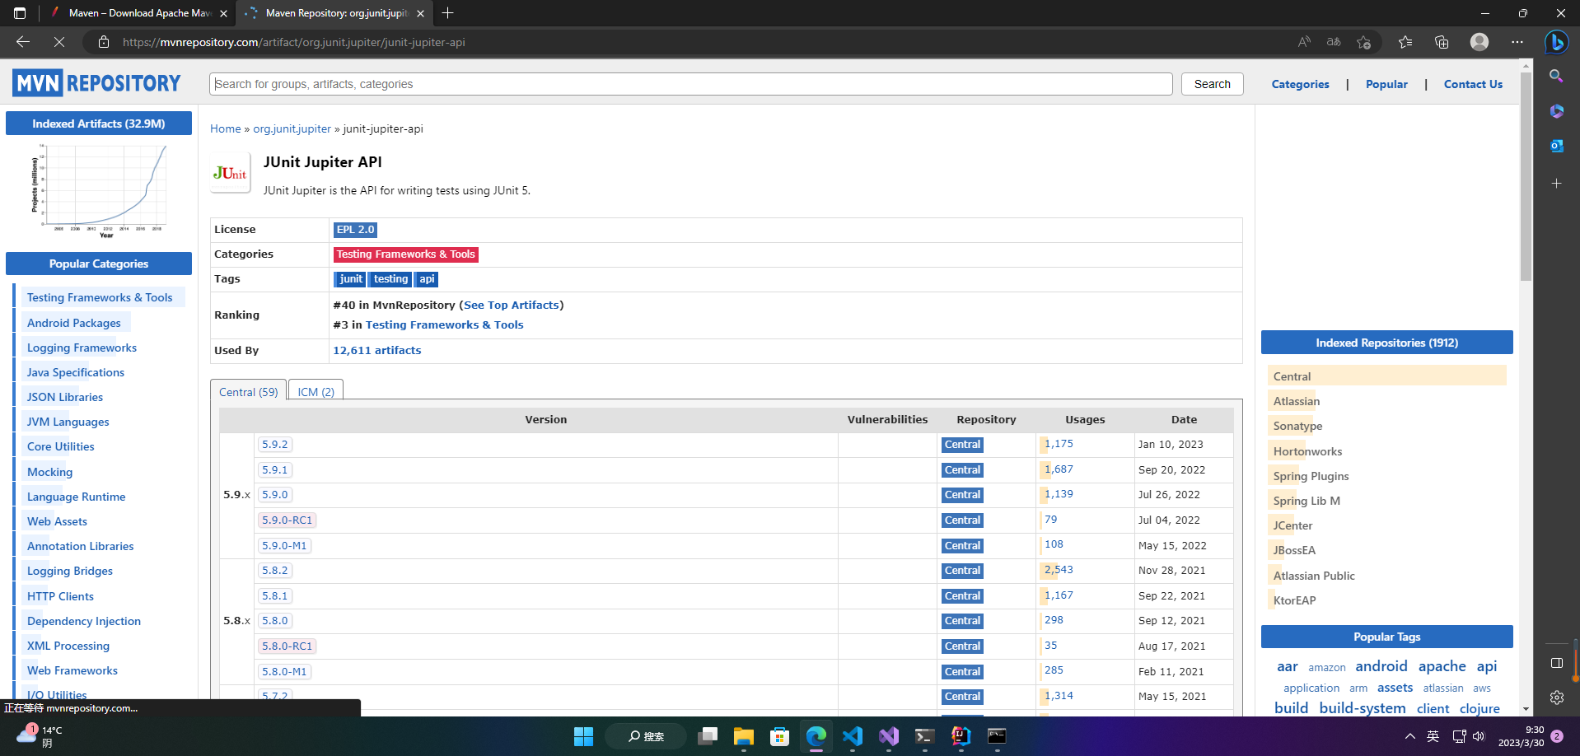Open the Popular menu link
Image resolution: width=1580 pixels, height=756 pixels.
pos(1386,84)
